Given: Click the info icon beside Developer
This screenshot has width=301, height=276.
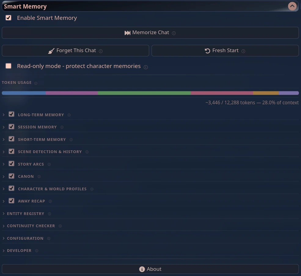Looking at the screenshot, I should coord(37,251).
